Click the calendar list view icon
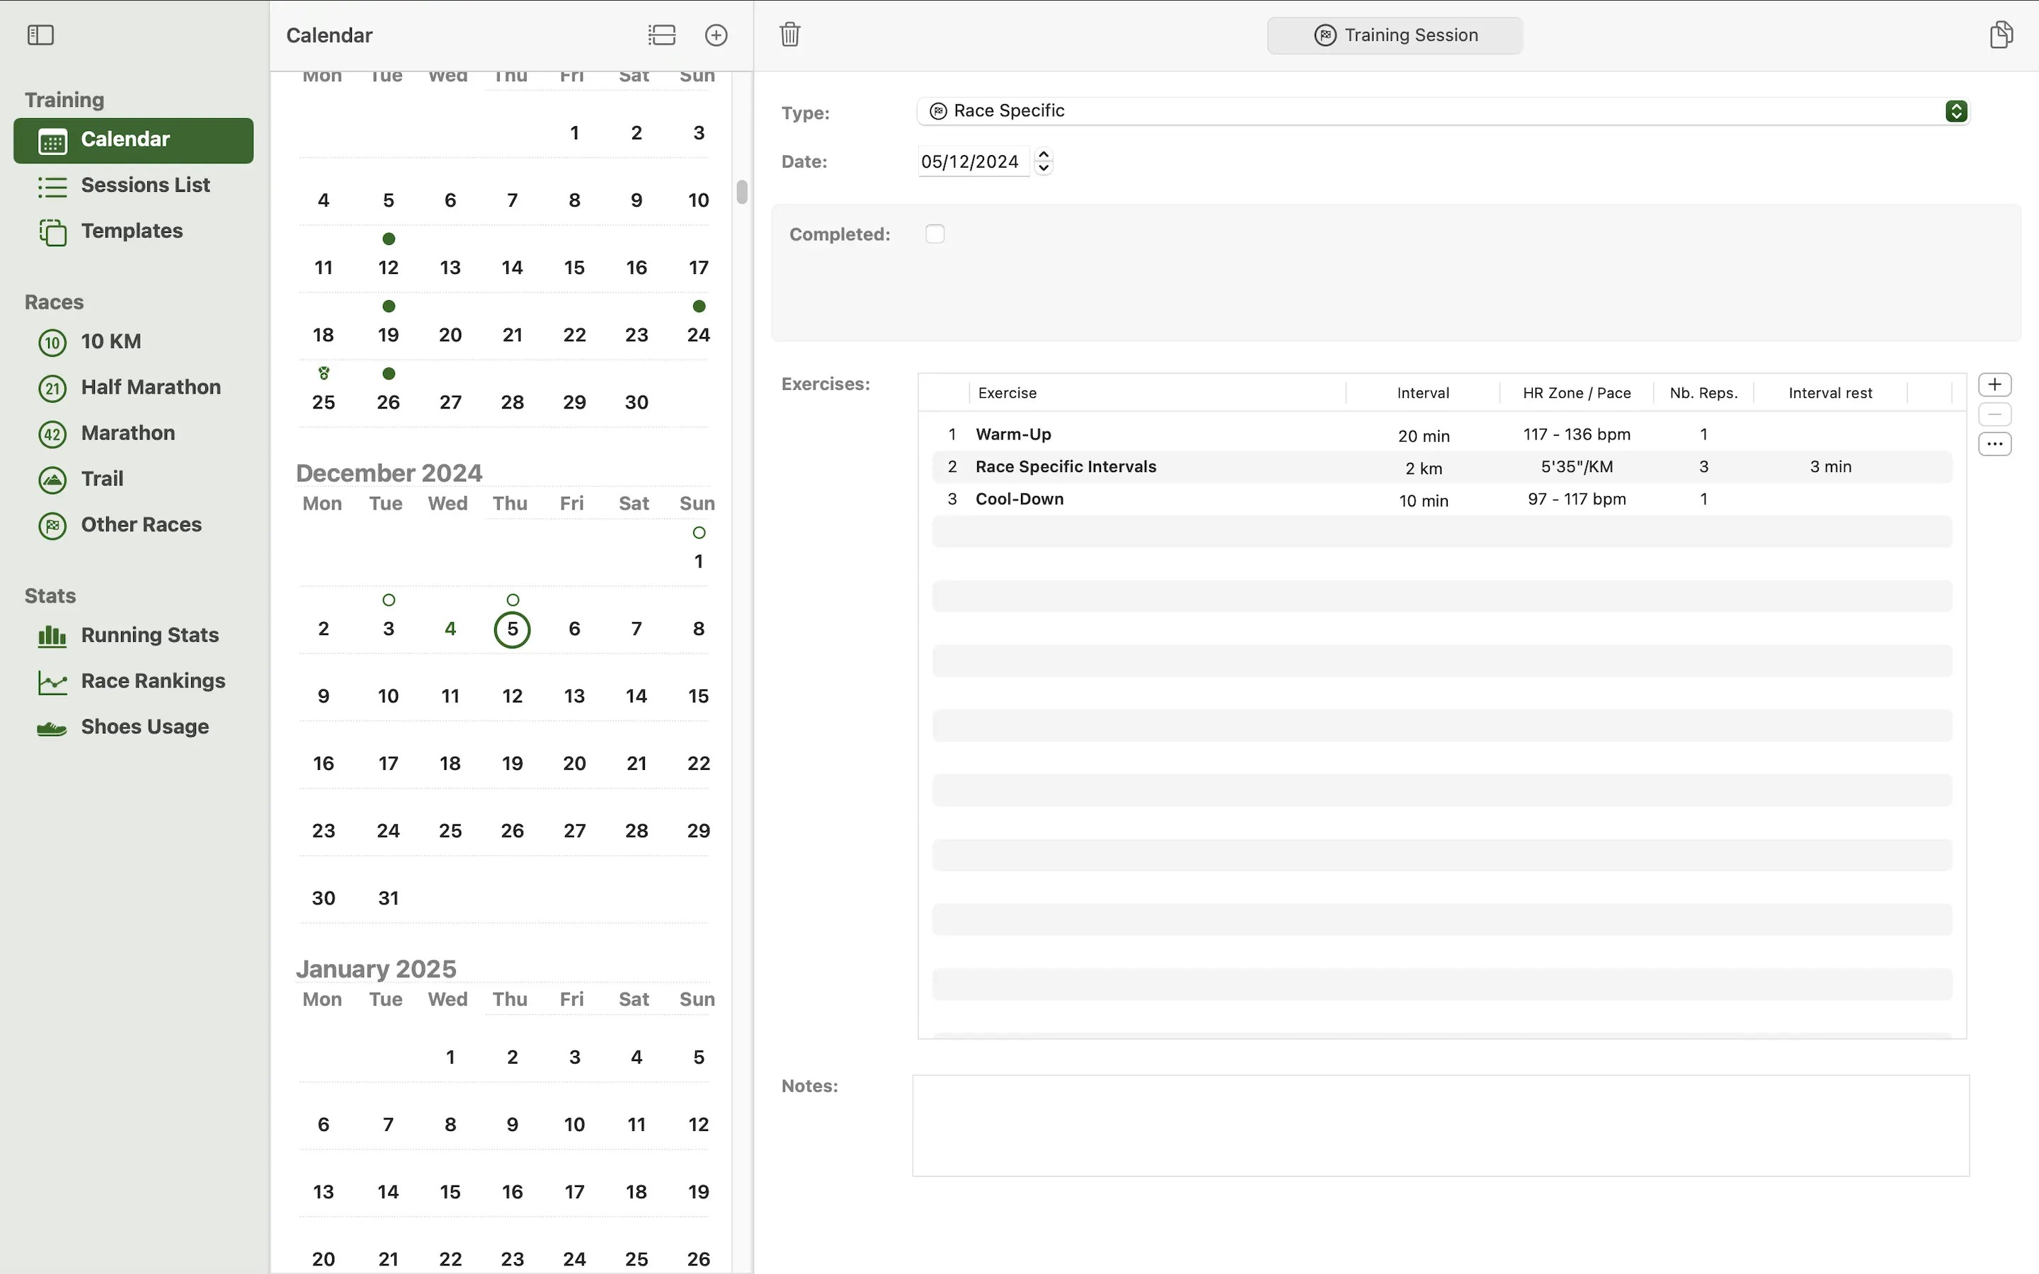This screenshot has width=2039, height=1274. tap(661, 35)
